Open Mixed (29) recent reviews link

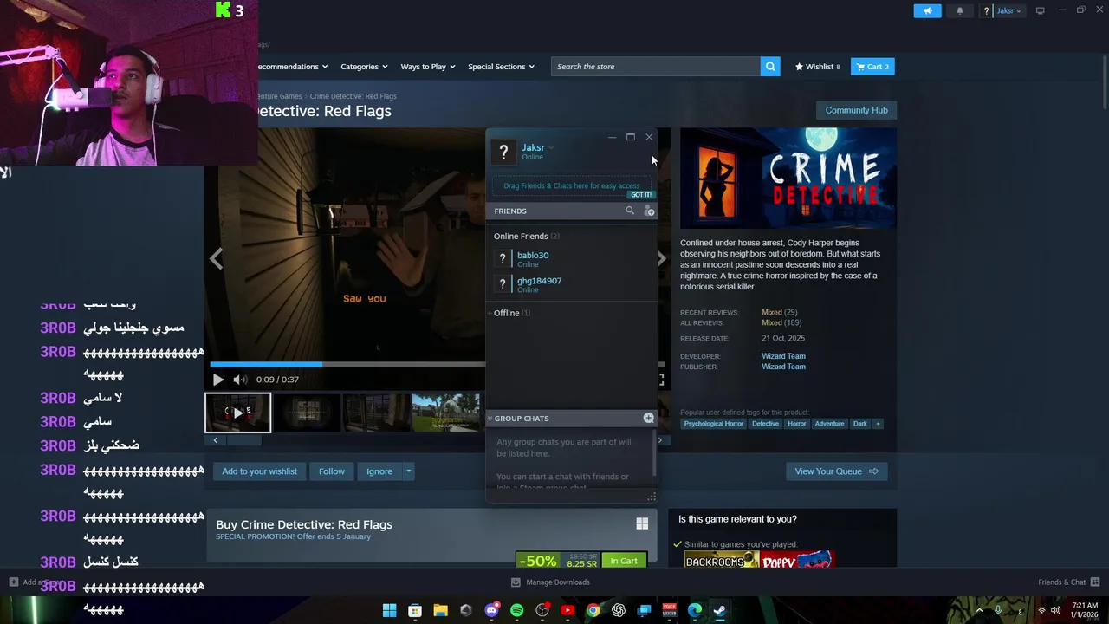coord(779,312)
